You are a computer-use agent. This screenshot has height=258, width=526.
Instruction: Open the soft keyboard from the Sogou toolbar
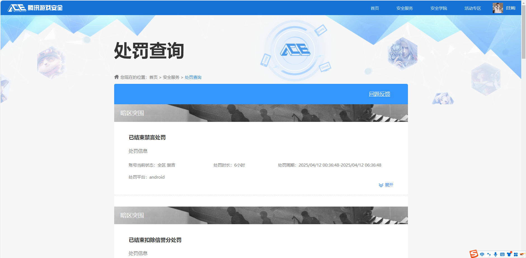(502, 254)
